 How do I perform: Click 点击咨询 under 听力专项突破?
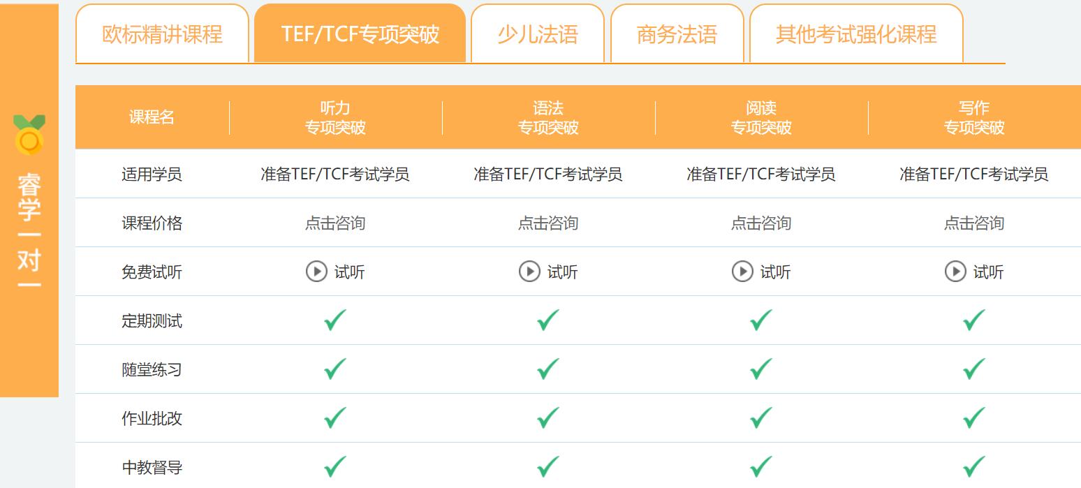334,223
